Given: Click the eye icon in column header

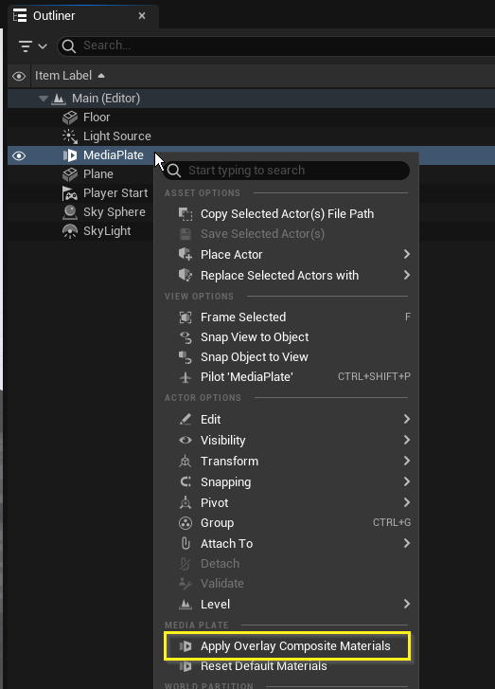Looking at the screenshot, I should point(19,76).
